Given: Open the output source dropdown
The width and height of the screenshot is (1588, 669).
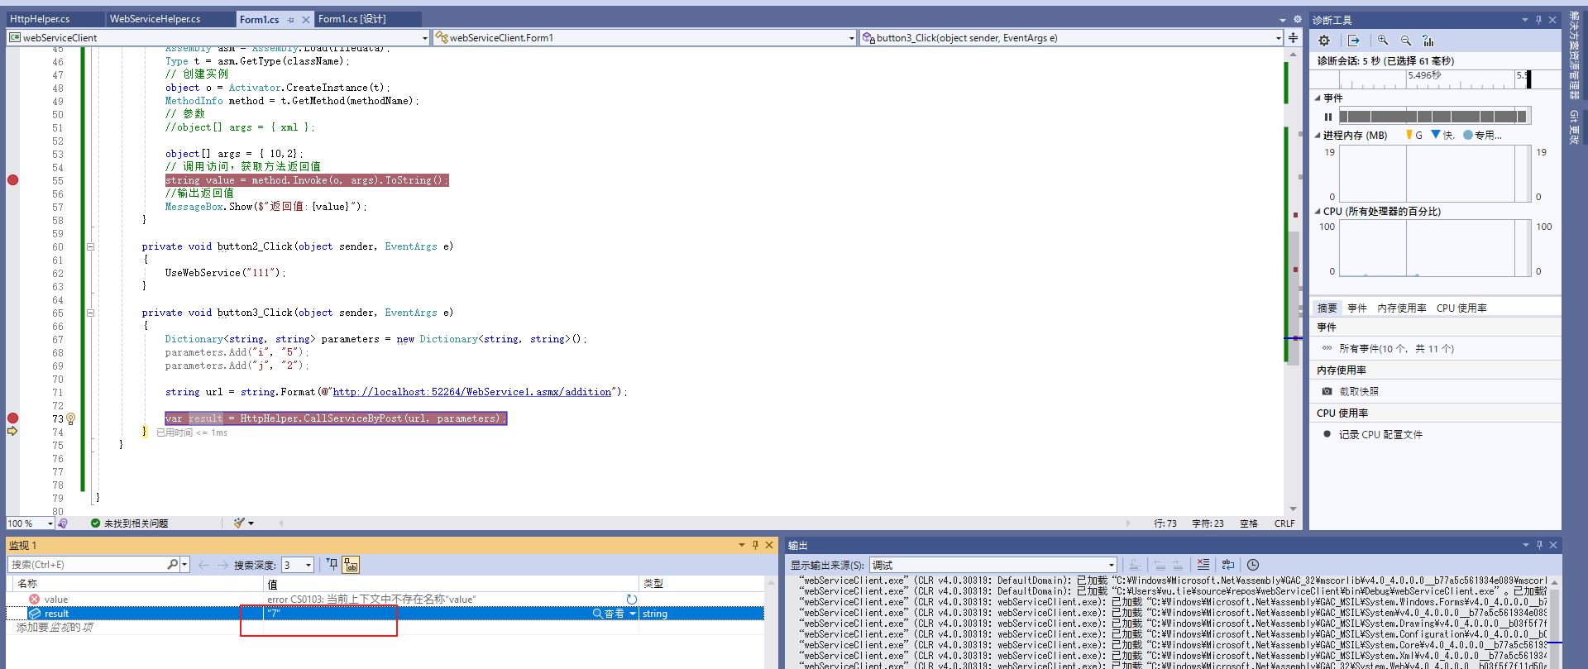Looking at the screenshot, I should [x=1112, y=565].
